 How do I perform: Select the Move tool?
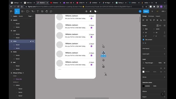[x=17, y=11]
